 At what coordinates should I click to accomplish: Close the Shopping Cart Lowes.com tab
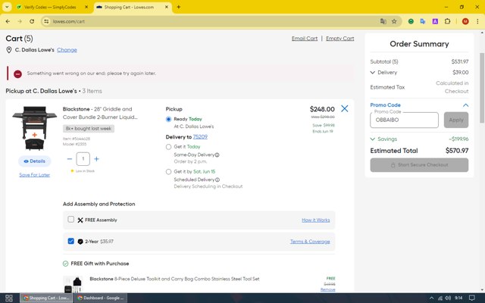click(x=167, y=7)
